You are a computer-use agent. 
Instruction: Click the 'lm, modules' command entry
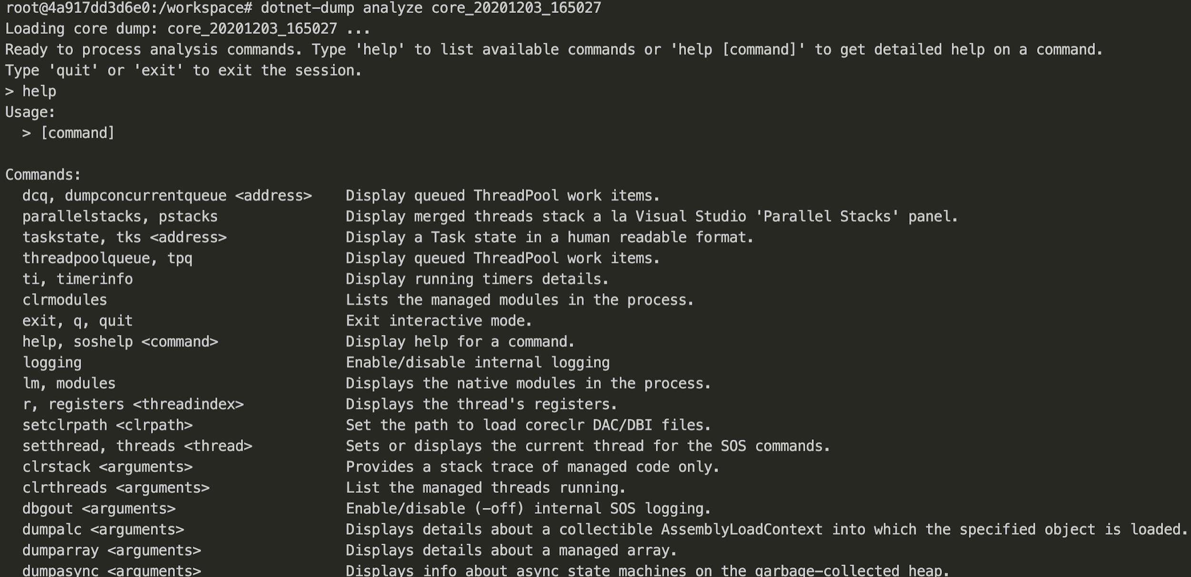coord(69,384)
